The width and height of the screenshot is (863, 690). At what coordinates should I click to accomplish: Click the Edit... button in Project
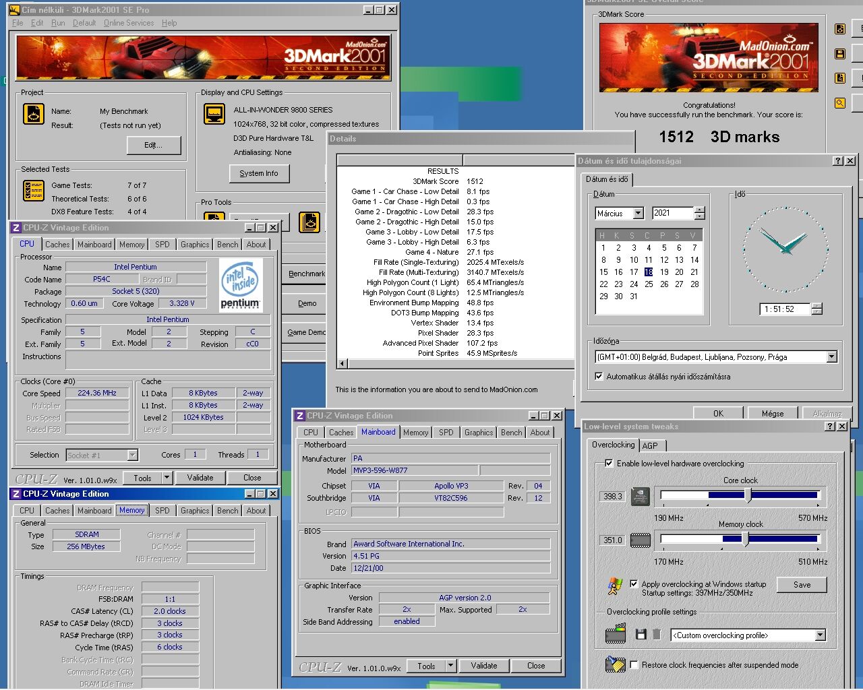(154, 145)
